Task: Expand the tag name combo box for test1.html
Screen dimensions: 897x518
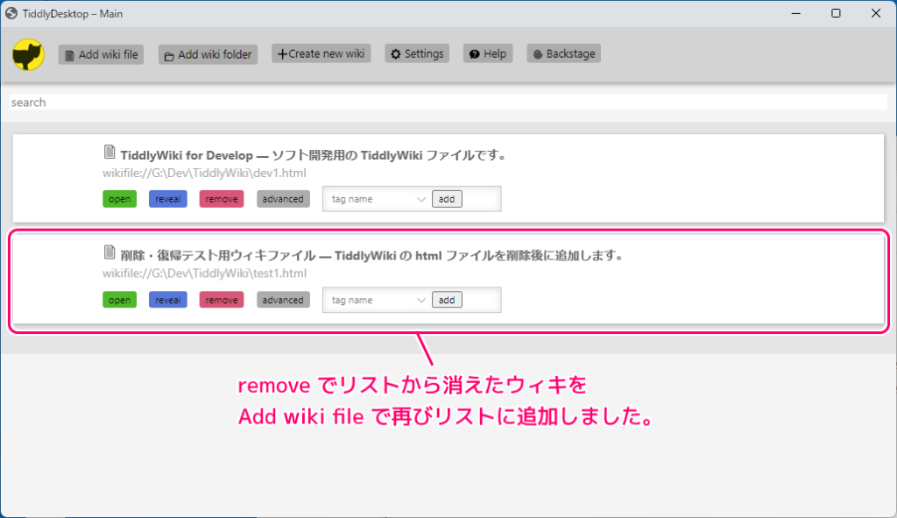Action: coord(422,300)
